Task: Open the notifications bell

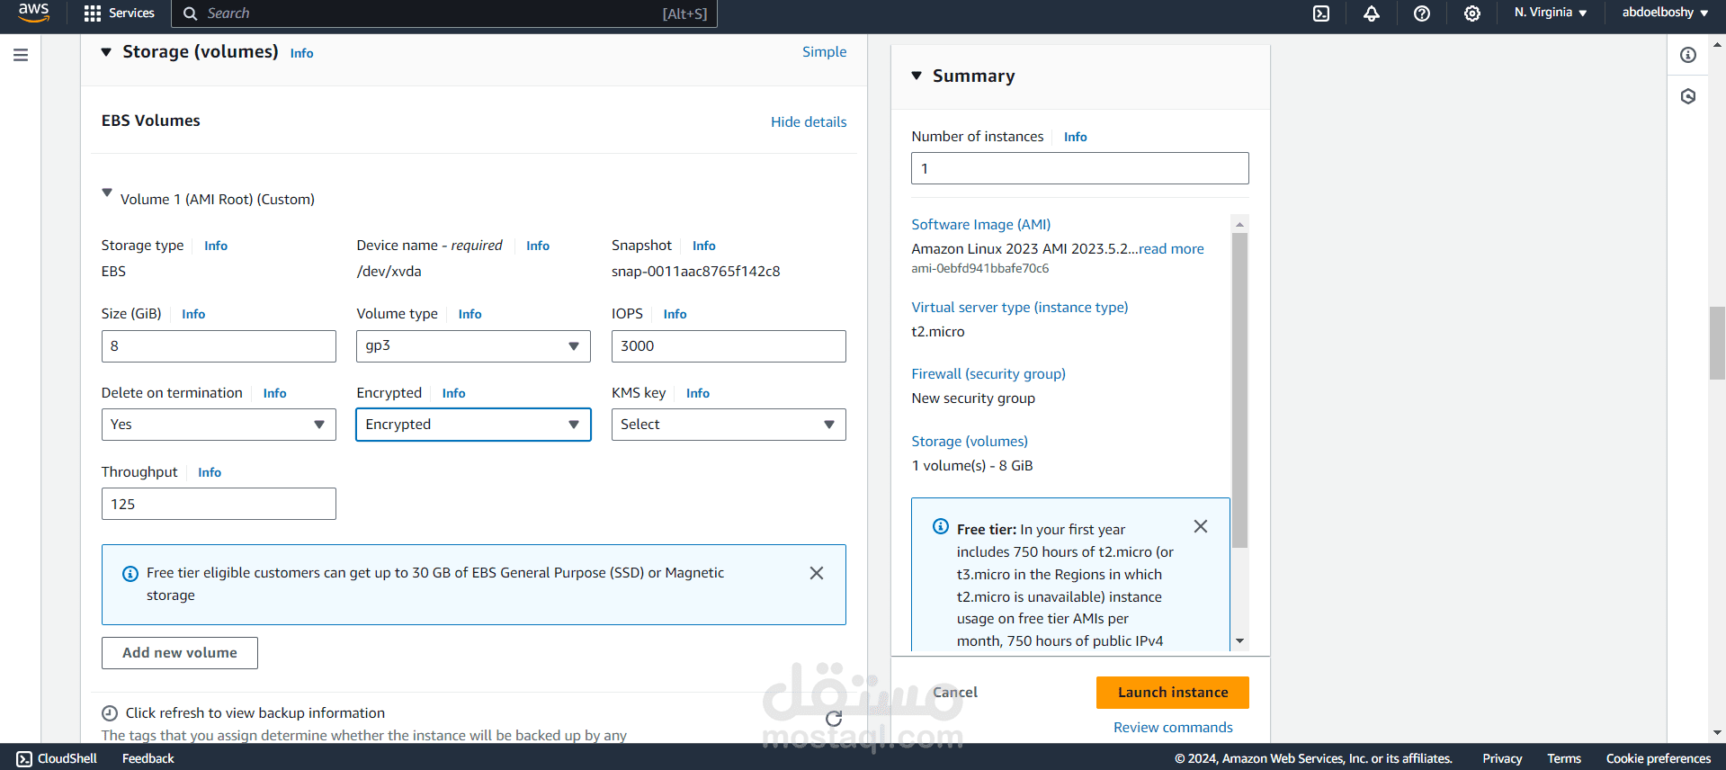Action: [x=1371, y=13]
